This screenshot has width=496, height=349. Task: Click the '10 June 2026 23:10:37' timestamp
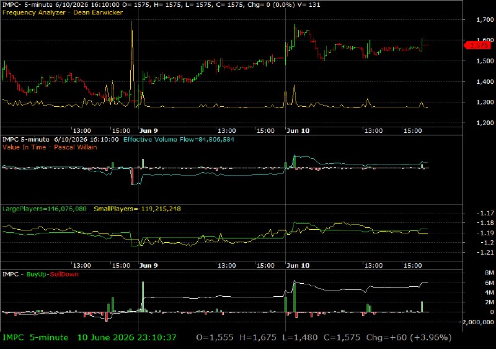tap(127, 338)
